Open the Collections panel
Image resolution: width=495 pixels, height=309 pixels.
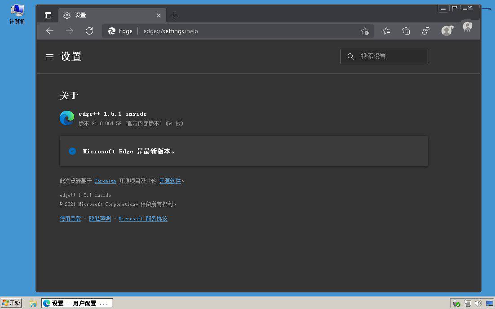coord(406,31)
